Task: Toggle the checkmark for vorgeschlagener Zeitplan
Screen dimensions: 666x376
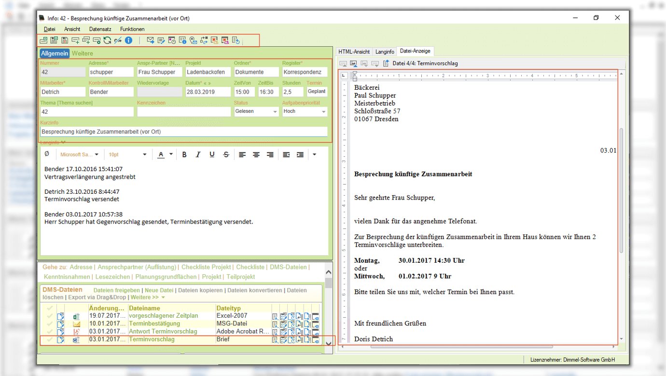Action: coord(49,317)
